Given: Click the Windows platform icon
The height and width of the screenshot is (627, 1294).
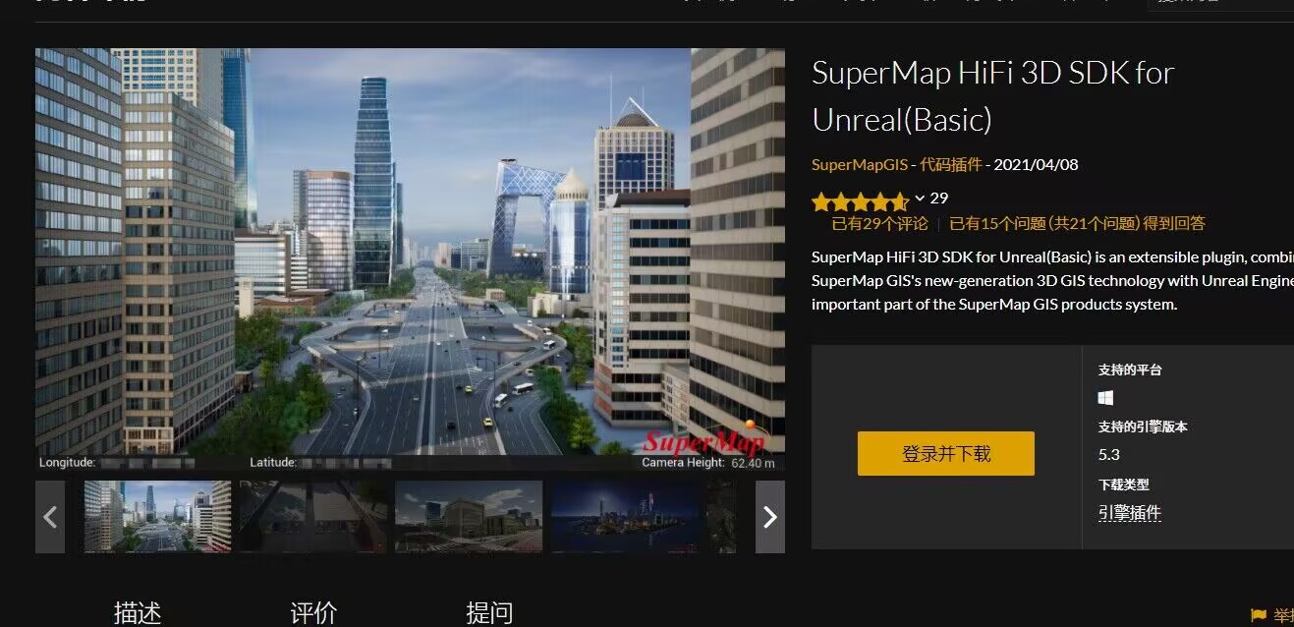Looking at the screenshot, I should [x=1105, y=398].
